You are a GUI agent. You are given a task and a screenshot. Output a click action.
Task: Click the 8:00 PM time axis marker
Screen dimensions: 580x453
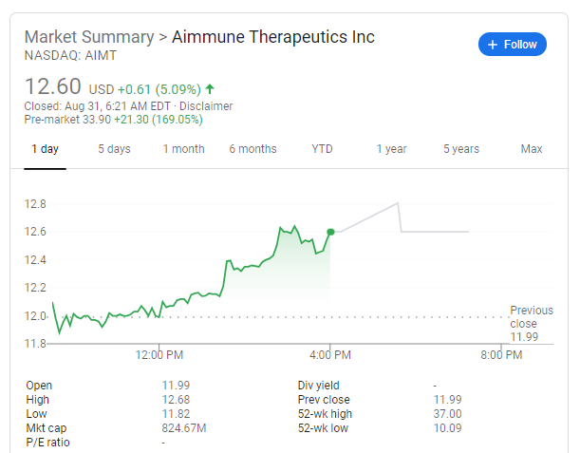click(x=501, y=355)
